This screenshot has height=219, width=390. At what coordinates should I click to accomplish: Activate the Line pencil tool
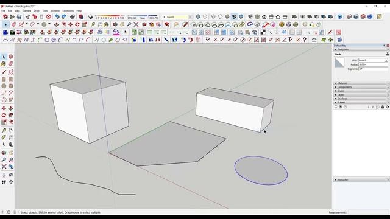click(4, 72)
